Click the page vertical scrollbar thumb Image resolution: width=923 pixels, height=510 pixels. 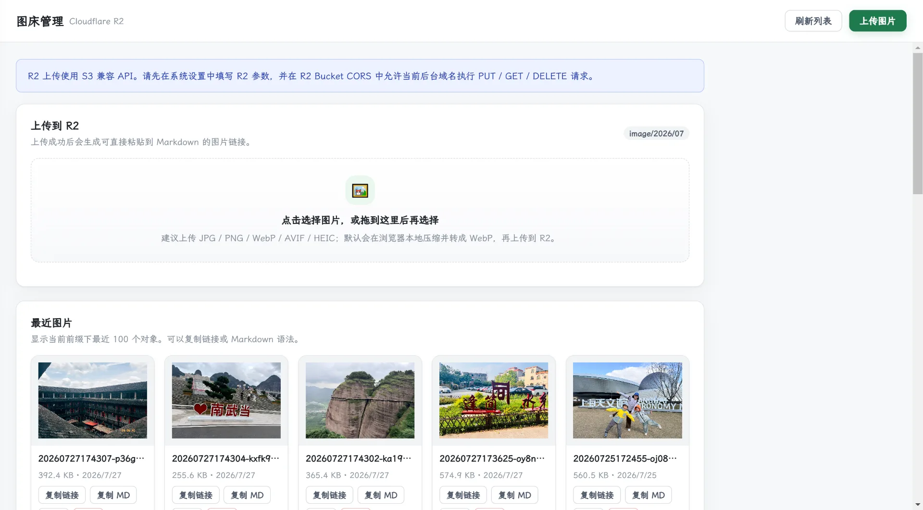pyautogui.click(x=918, y=124)
